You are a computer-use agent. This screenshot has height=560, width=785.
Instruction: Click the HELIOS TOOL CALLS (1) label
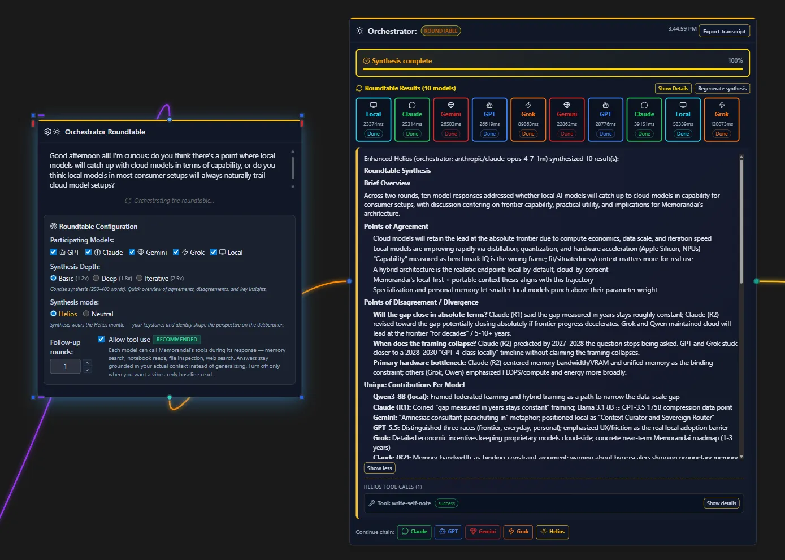tap(393, 487)
